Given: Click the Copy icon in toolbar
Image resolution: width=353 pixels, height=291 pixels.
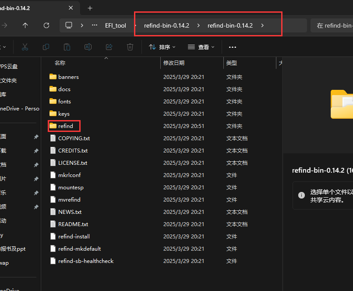Looking at the screenshot, I should pos(46,47).
